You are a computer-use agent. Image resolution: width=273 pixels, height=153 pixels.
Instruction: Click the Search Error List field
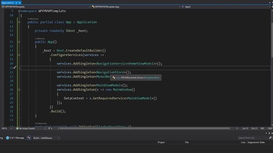point(253,138)
